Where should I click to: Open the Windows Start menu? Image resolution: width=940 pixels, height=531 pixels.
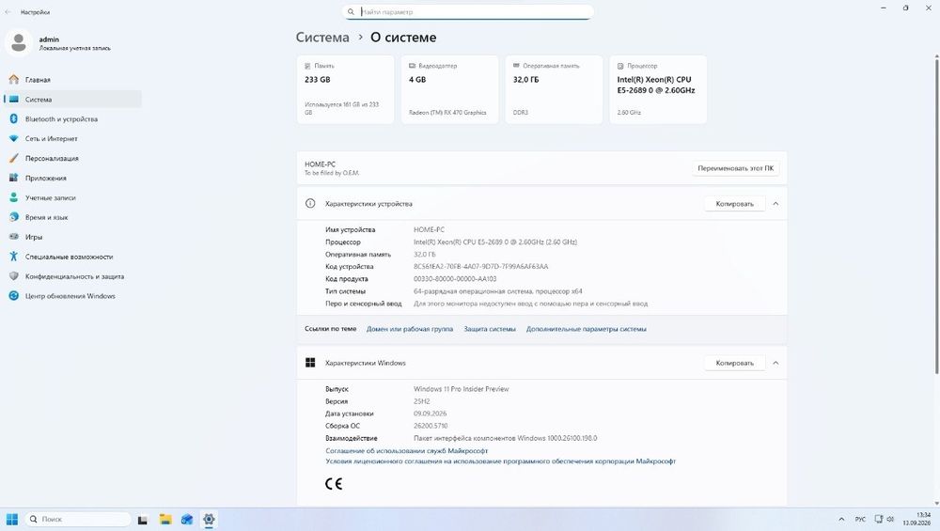(x=12, y=519)
